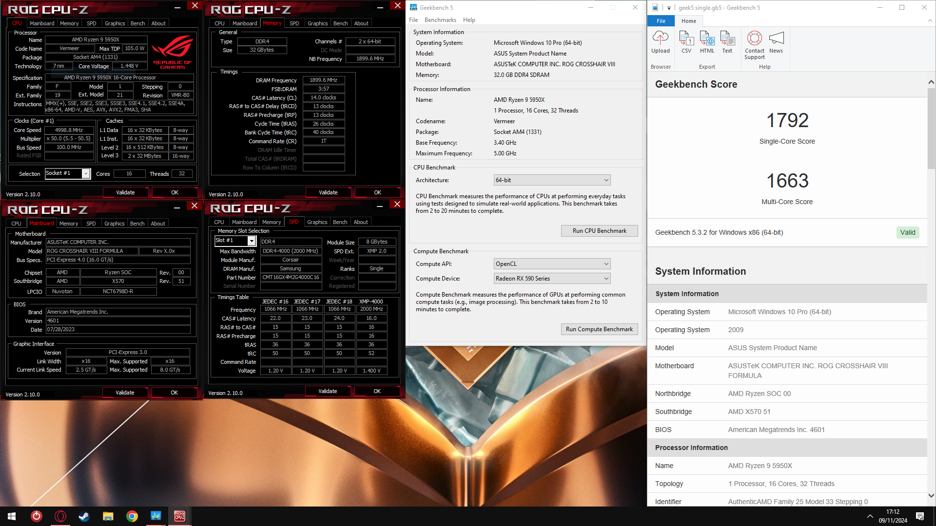Click XMP-4000 timings column header
The image size is (936, 526).
click(371, 301)
